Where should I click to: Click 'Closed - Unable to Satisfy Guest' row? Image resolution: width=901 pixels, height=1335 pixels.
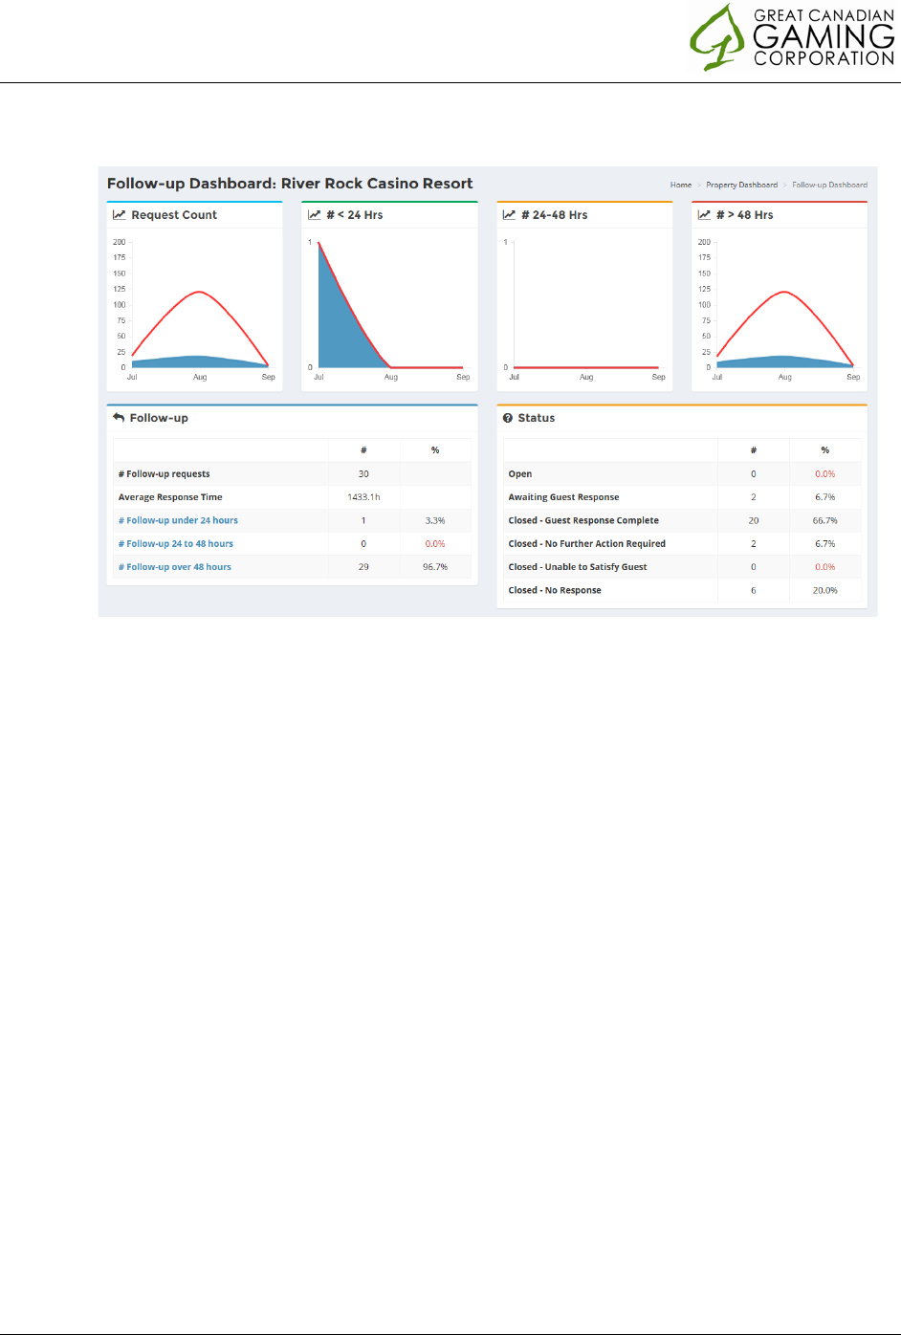[682, 567]
